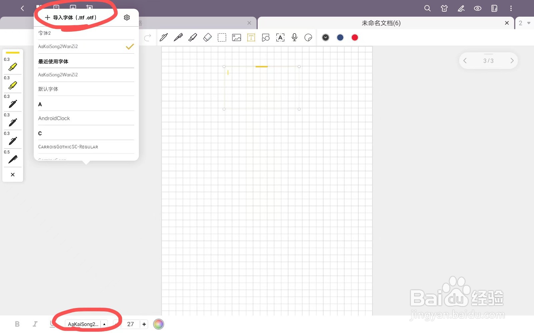This screenshot has height=333, width=534.
Task: Select the eraser tool
Action: pyautogui.click(x=207, y=37)
